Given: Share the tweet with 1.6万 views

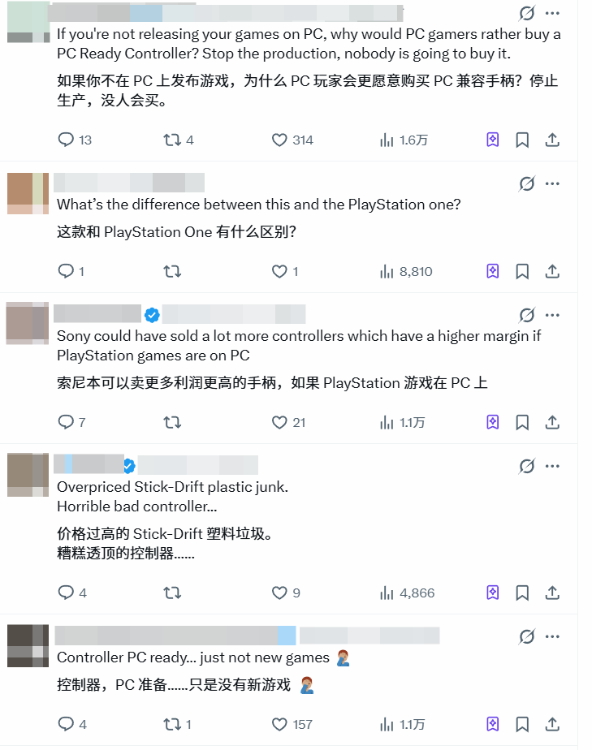Looking at the screenshot, I should pyautogui.click(x=552, y=140).
